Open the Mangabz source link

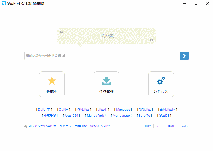(123, 109)
